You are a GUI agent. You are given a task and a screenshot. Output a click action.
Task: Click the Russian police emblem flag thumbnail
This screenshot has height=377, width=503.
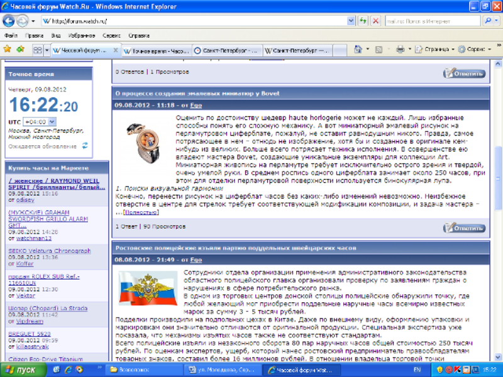[x=148, y=288]
